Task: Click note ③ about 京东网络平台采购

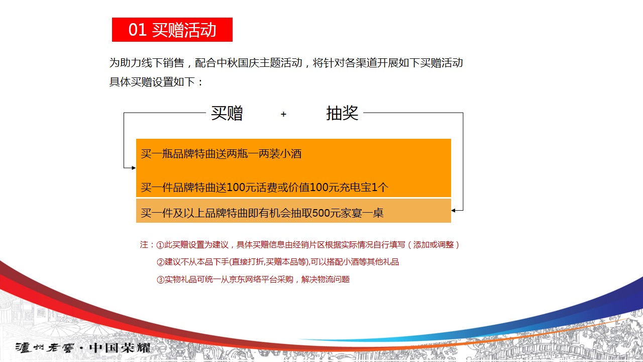Action: point(253,279)
